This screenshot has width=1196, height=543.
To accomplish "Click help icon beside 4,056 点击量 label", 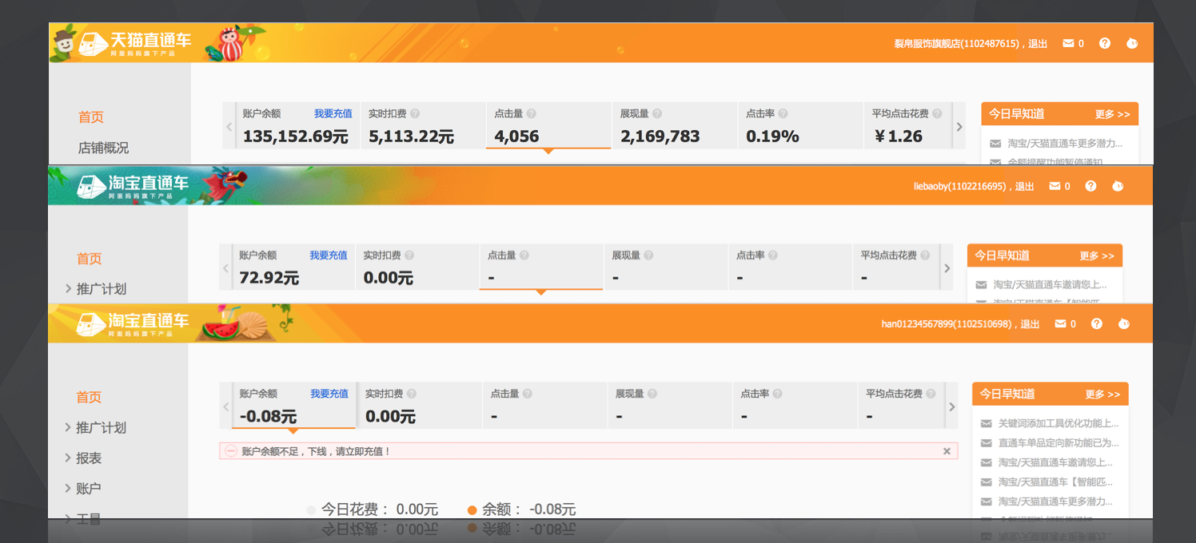I will (x=532, y=114).
